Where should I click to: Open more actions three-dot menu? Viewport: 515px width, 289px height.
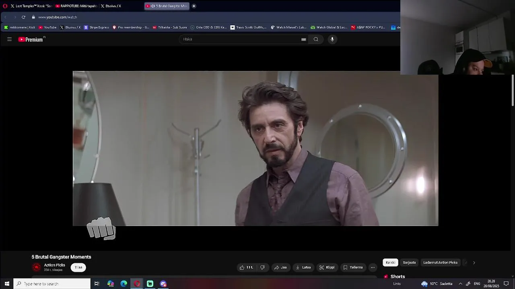[373, 267]
